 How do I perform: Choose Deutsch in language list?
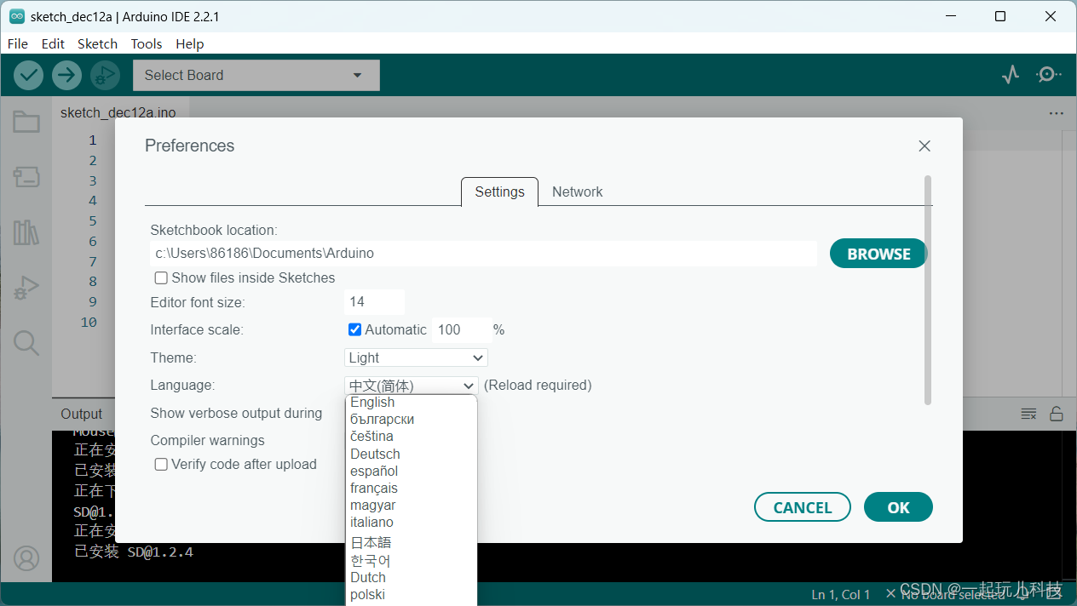[x=411, y=454]
